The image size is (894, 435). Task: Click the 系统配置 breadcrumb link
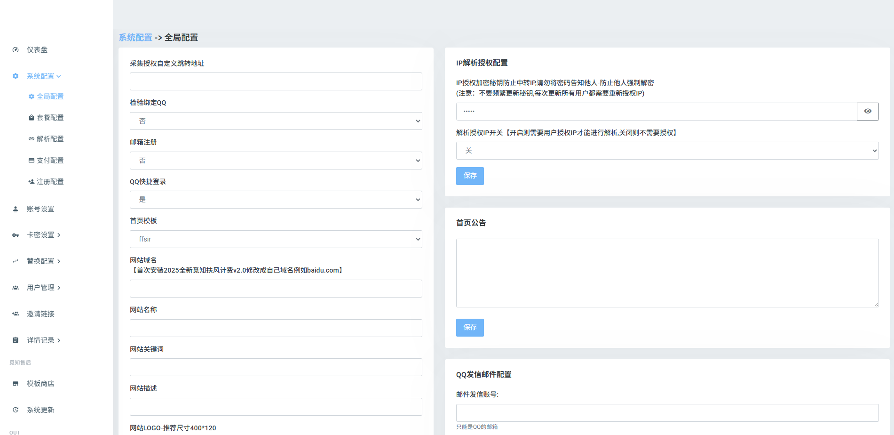pyautogui.click(x=135, y=38)
